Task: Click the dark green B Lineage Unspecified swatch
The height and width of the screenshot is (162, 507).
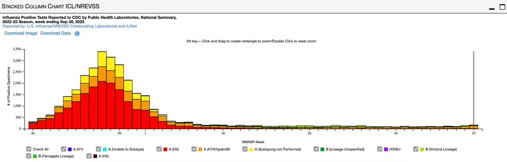Action: pyautogui.click(x=322, y=149)
